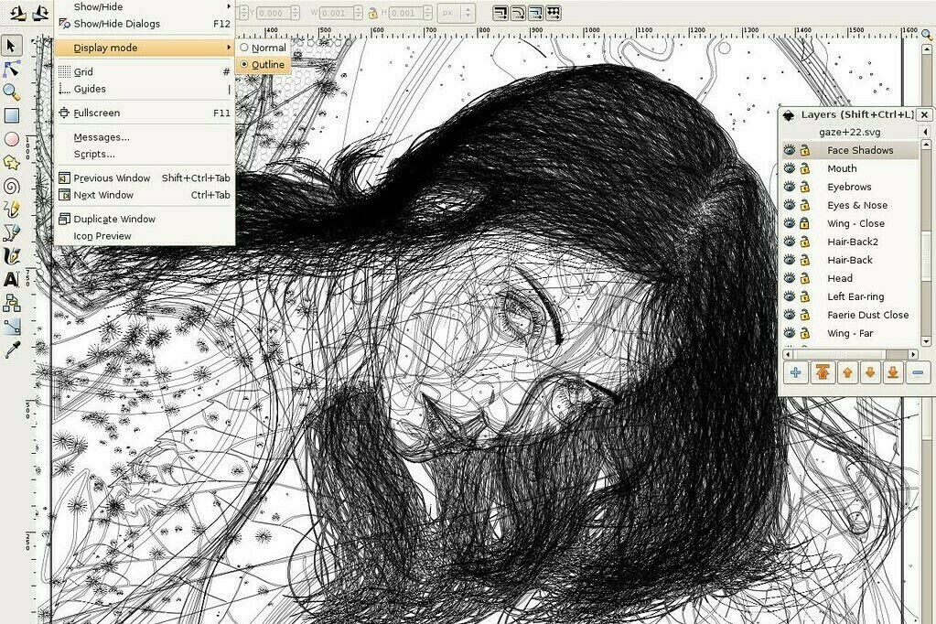Click the Fullscreen menu entry
The height and width of the screenshot is (624, 936).
tap(96, 113)
